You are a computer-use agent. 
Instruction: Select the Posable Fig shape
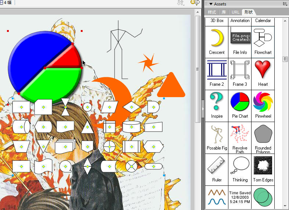(217, 138)
